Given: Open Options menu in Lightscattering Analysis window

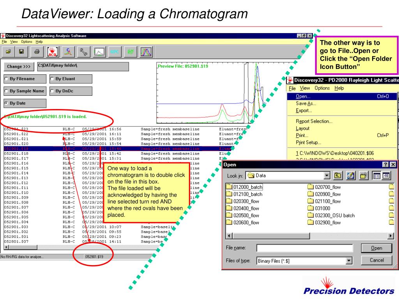Looking at the screenshot, I should (x=27, y=42).
